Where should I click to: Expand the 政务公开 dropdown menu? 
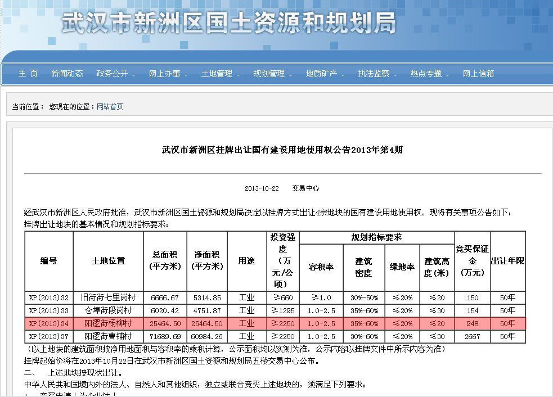pos(115,74)
